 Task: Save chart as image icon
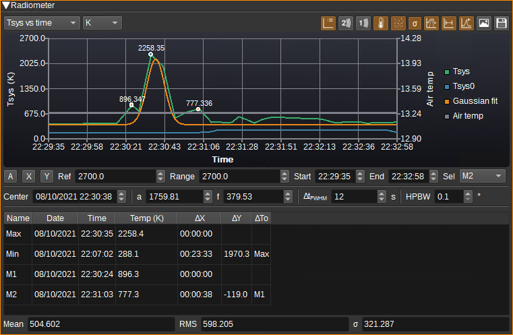click(x=484, y=23)
